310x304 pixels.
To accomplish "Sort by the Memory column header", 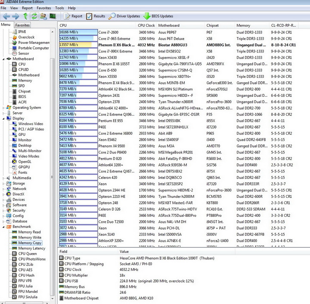I will tap(252, 25).
